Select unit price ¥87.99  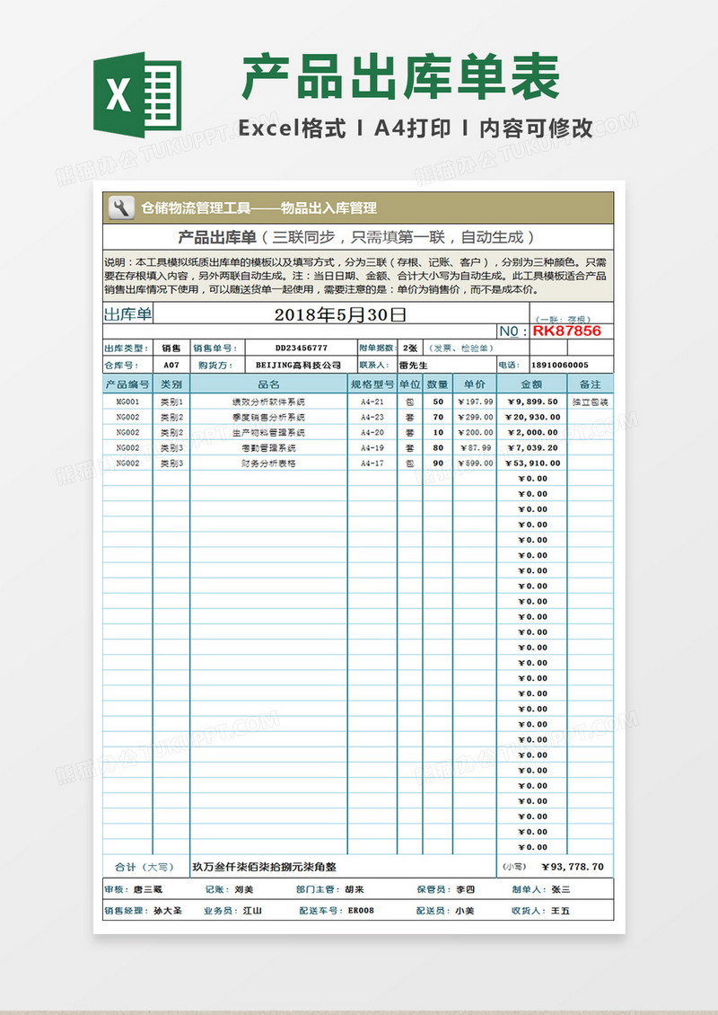tap(475, 448)
